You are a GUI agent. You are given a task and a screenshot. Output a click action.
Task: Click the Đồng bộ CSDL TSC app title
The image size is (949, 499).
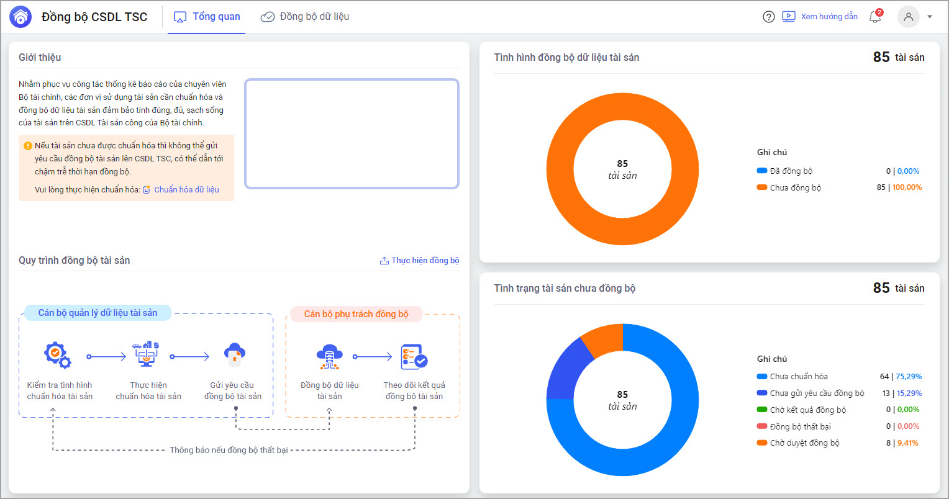click(94, 17)
